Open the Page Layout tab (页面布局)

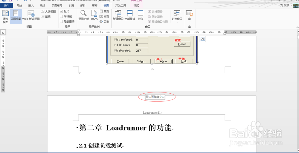click(57, 6)
